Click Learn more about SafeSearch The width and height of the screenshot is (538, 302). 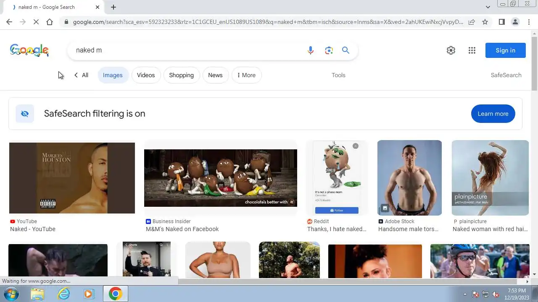click(493, 114)
